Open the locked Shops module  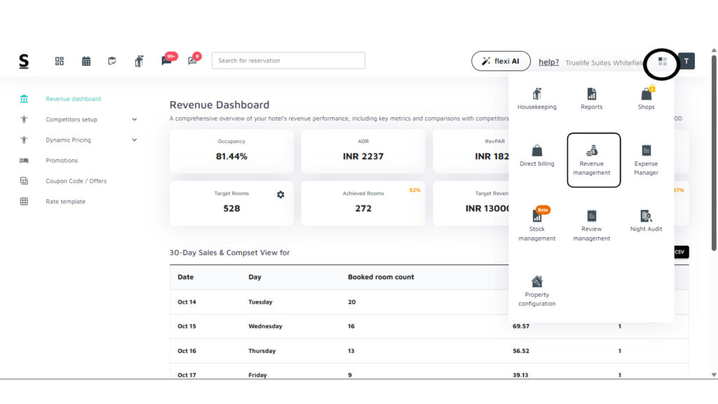pos(646,99)
